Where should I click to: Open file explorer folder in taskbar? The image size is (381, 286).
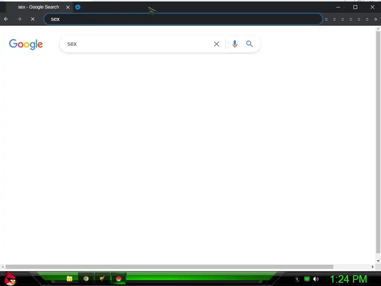[70, 279]
